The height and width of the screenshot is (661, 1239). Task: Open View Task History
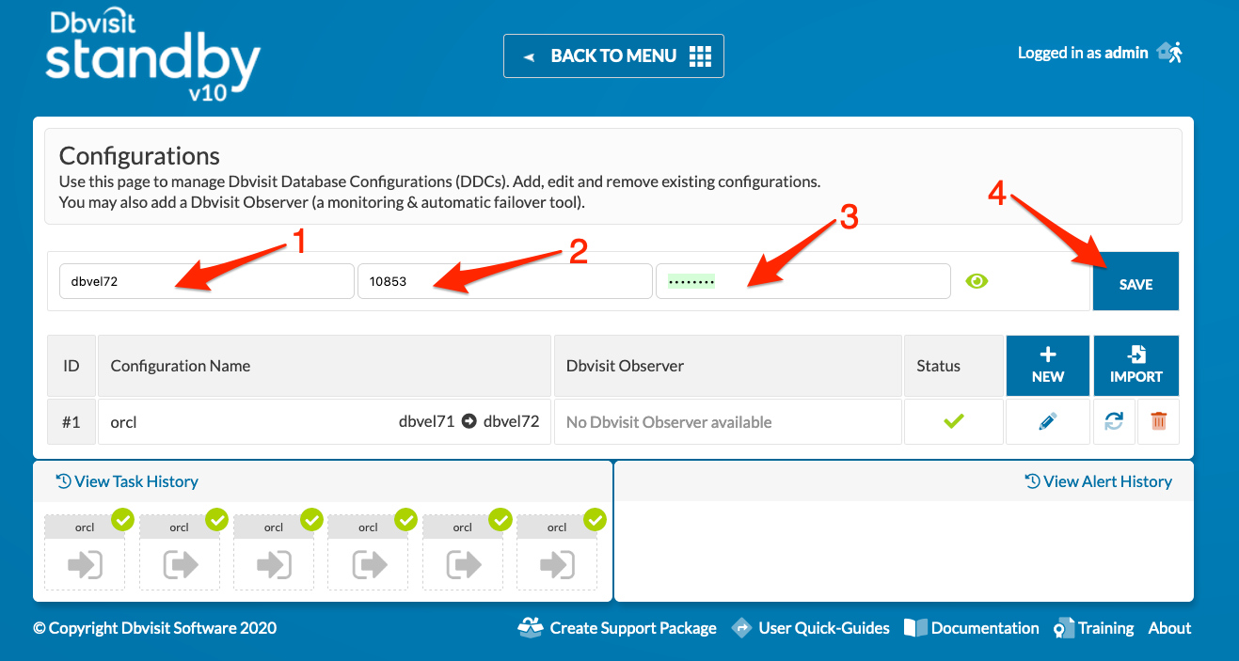pos(127,481)
